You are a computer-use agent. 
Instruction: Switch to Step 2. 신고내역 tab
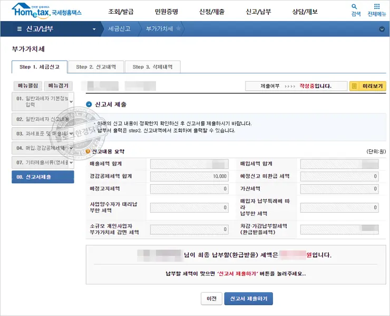(x=96, y=67)
